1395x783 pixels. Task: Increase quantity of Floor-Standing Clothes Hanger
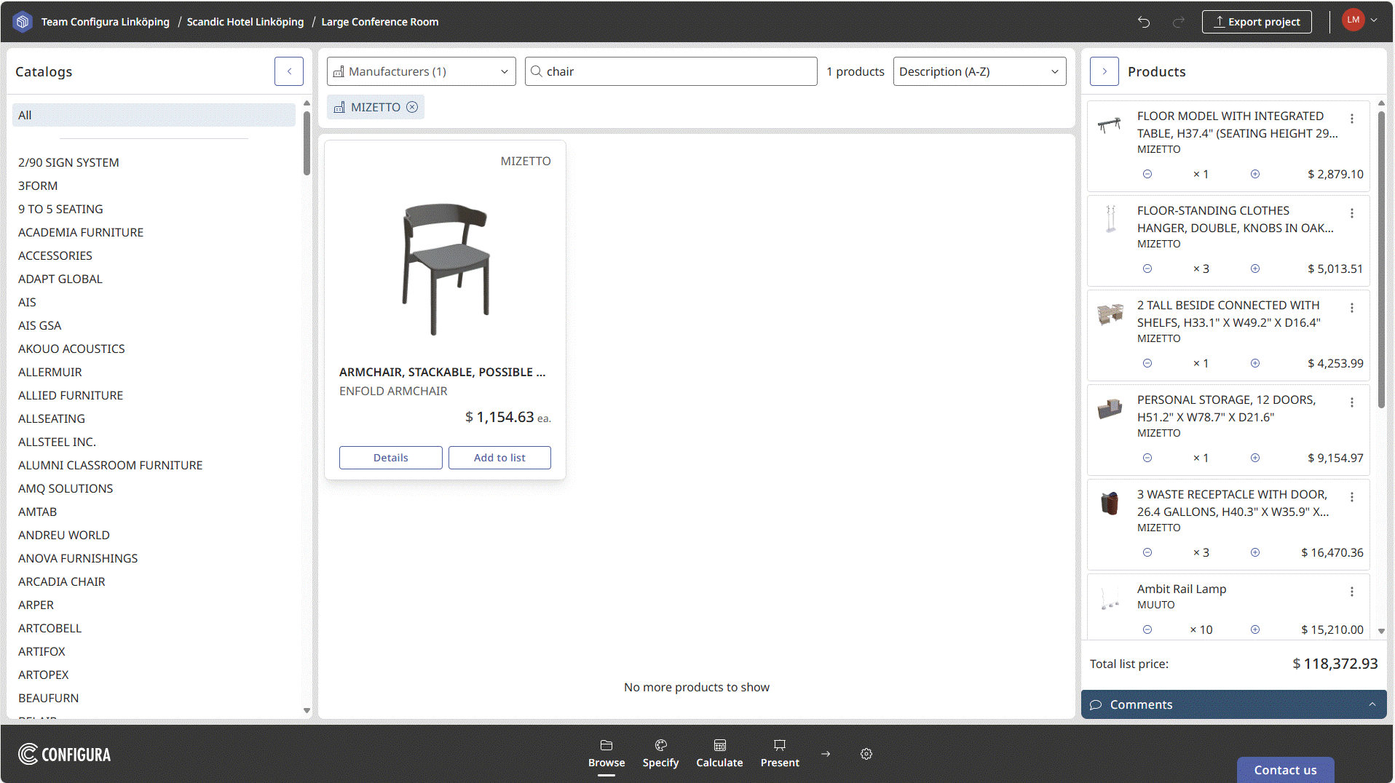pyautogui.click(x=1255, y=269)
